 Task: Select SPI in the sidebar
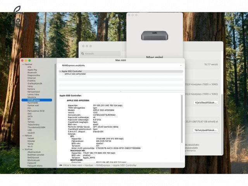(29, 119)
